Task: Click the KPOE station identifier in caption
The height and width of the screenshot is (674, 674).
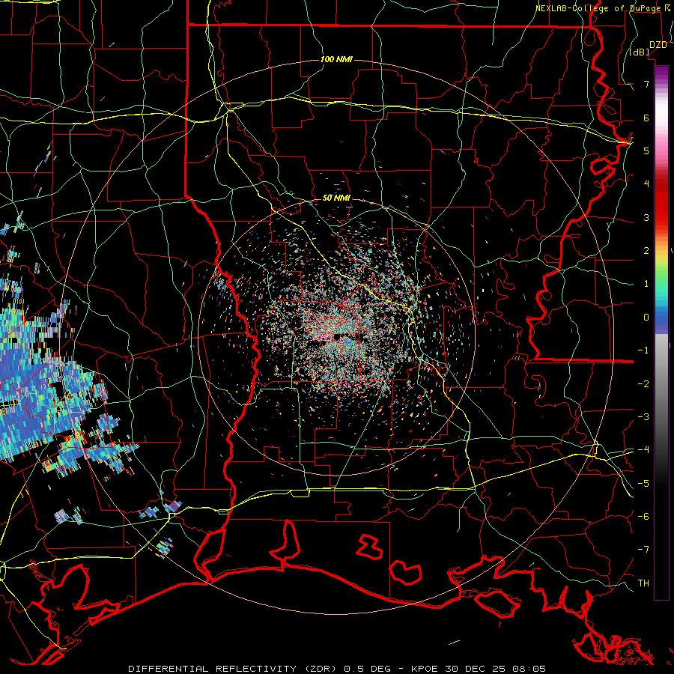Action: (425, 669)
